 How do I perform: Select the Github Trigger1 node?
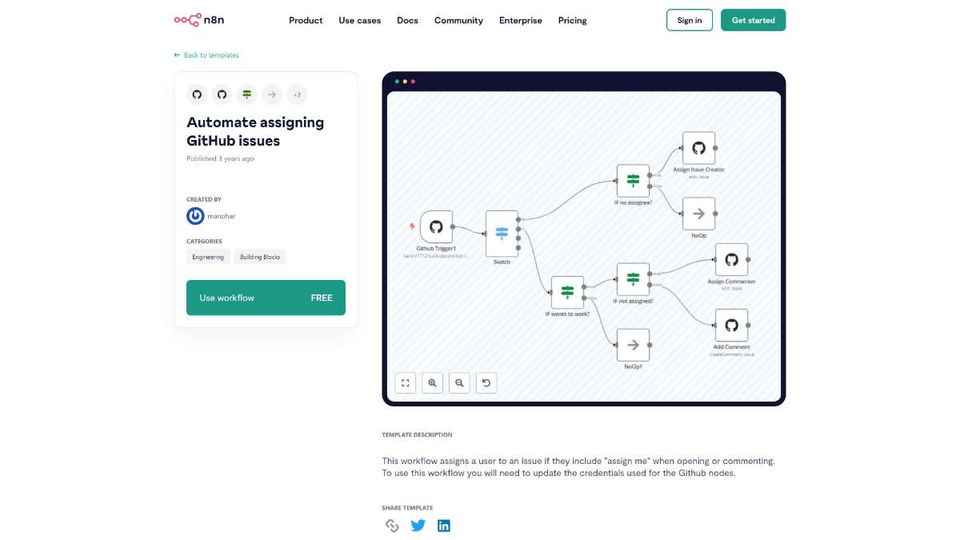click(436, 227)
